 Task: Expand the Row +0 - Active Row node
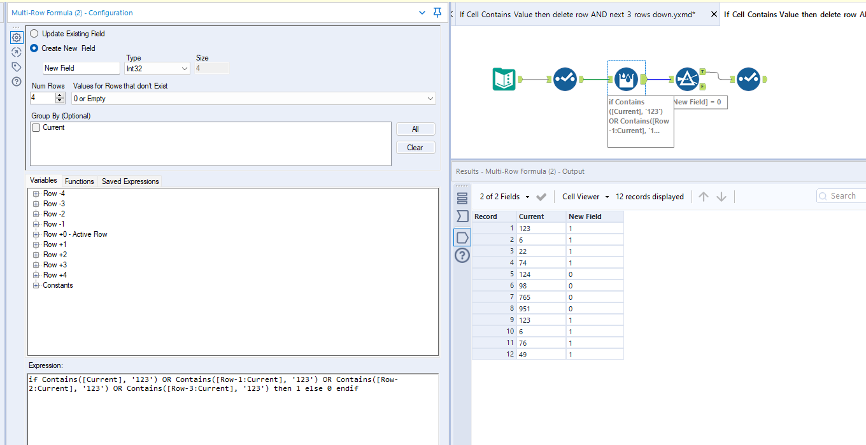36,234
